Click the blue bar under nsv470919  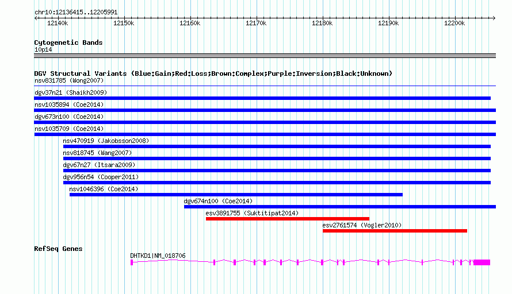coord(277,146)
